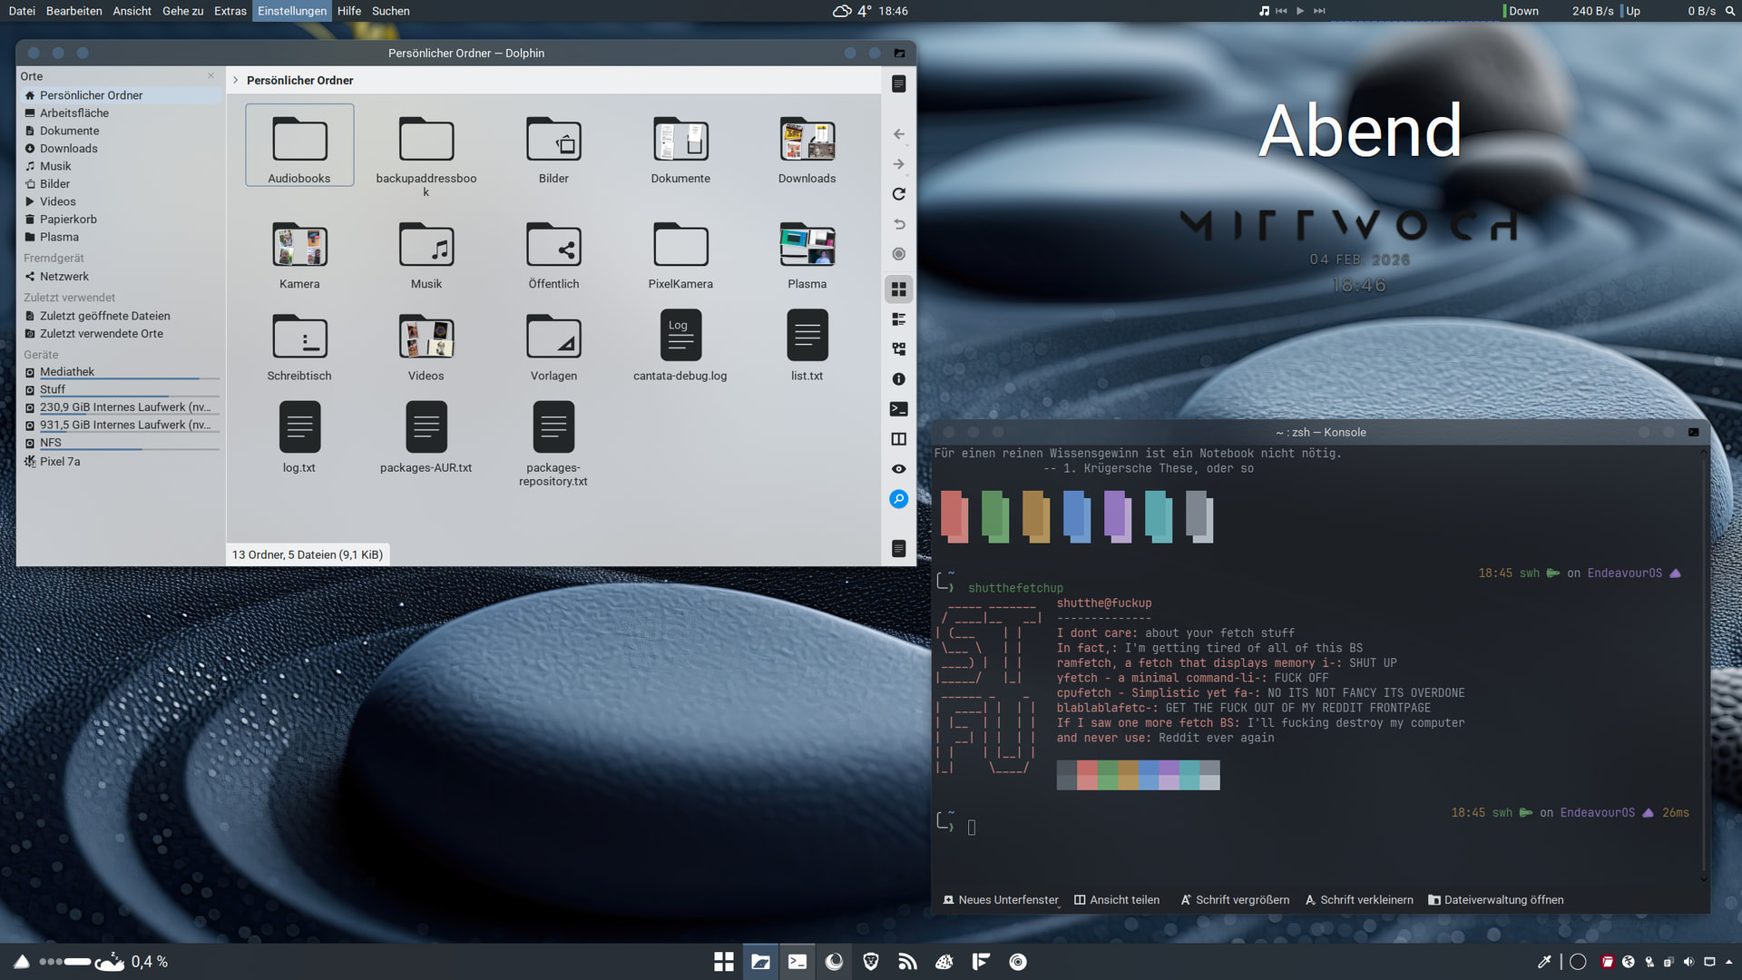Click Dateiverwaltung öffnen in Konsole

click(x=1495, y=900)
